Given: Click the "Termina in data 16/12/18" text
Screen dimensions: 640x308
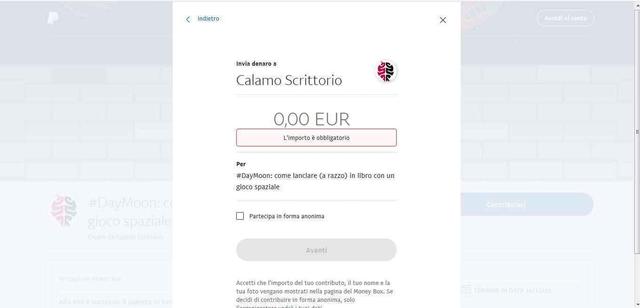Looking at the screenshot, I should coord(512,291).
